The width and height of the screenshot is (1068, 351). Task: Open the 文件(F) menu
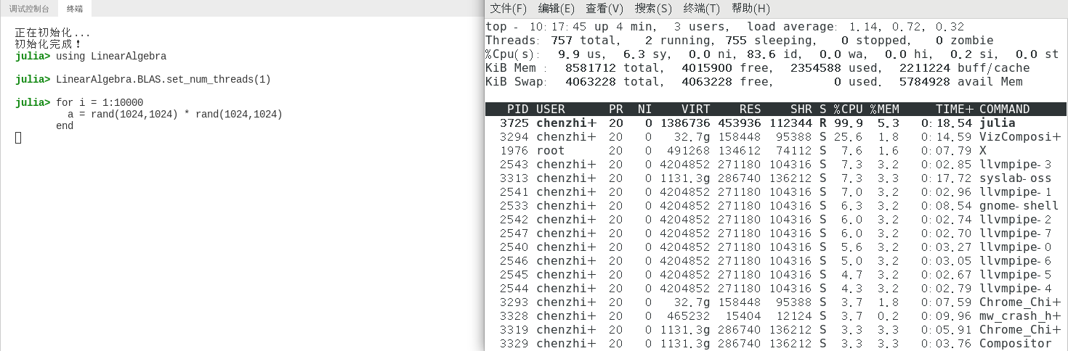click(508, 9)
